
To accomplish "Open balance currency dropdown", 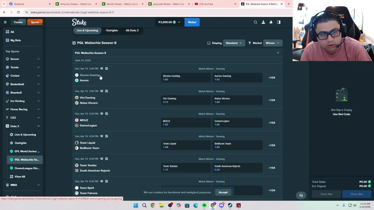I will point(169,22).
